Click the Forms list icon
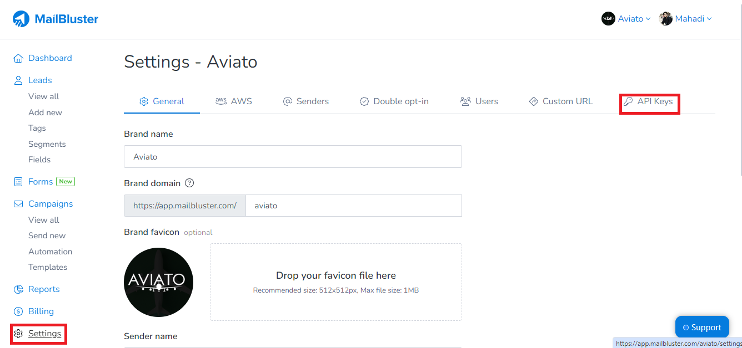The image size is (742, 348). click(x=18, y=182)
